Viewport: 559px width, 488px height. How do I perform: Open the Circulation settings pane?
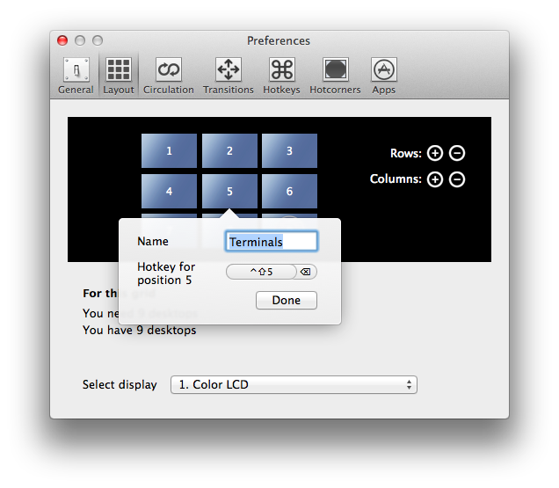coord(169,76)
